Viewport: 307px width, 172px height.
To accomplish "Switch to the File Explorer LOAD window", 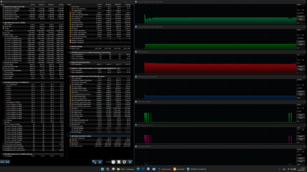I will coord(126,169).
